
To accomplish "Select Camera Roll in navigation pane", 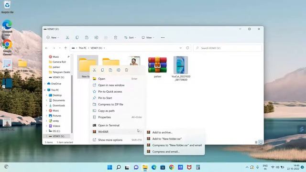I will click(57, 62).
